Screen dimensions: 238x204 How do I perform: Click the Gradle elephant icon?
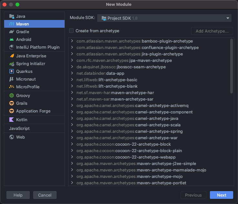12,32
